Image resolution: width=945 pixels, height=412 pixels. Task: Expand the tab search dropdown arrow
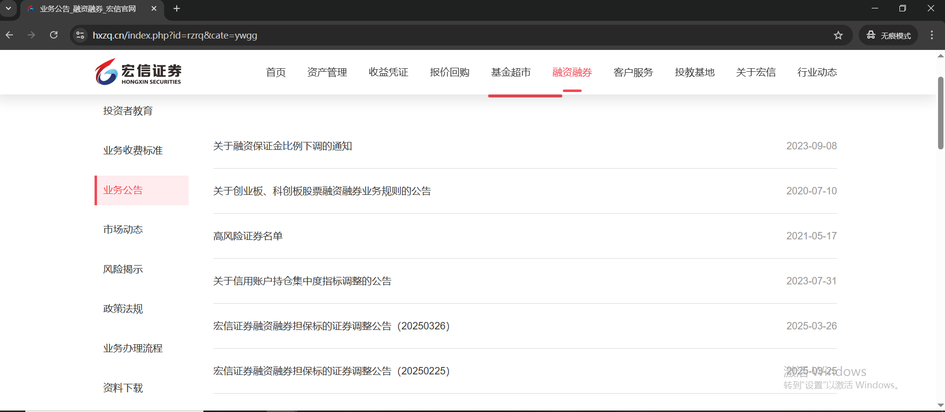point(8,8)
